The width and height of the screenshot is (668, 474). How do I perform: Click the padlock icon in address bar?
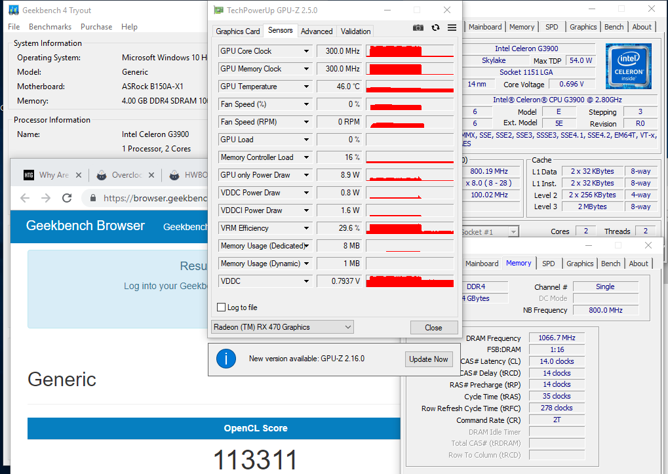93,197
